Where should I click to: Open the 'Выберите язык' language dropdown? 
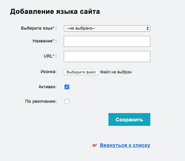click(x=107, y=28)
